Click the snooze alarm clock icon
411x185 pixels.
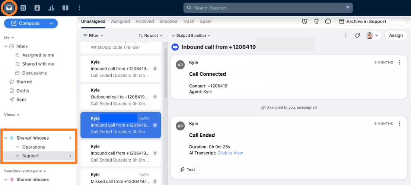pos(305,22)
